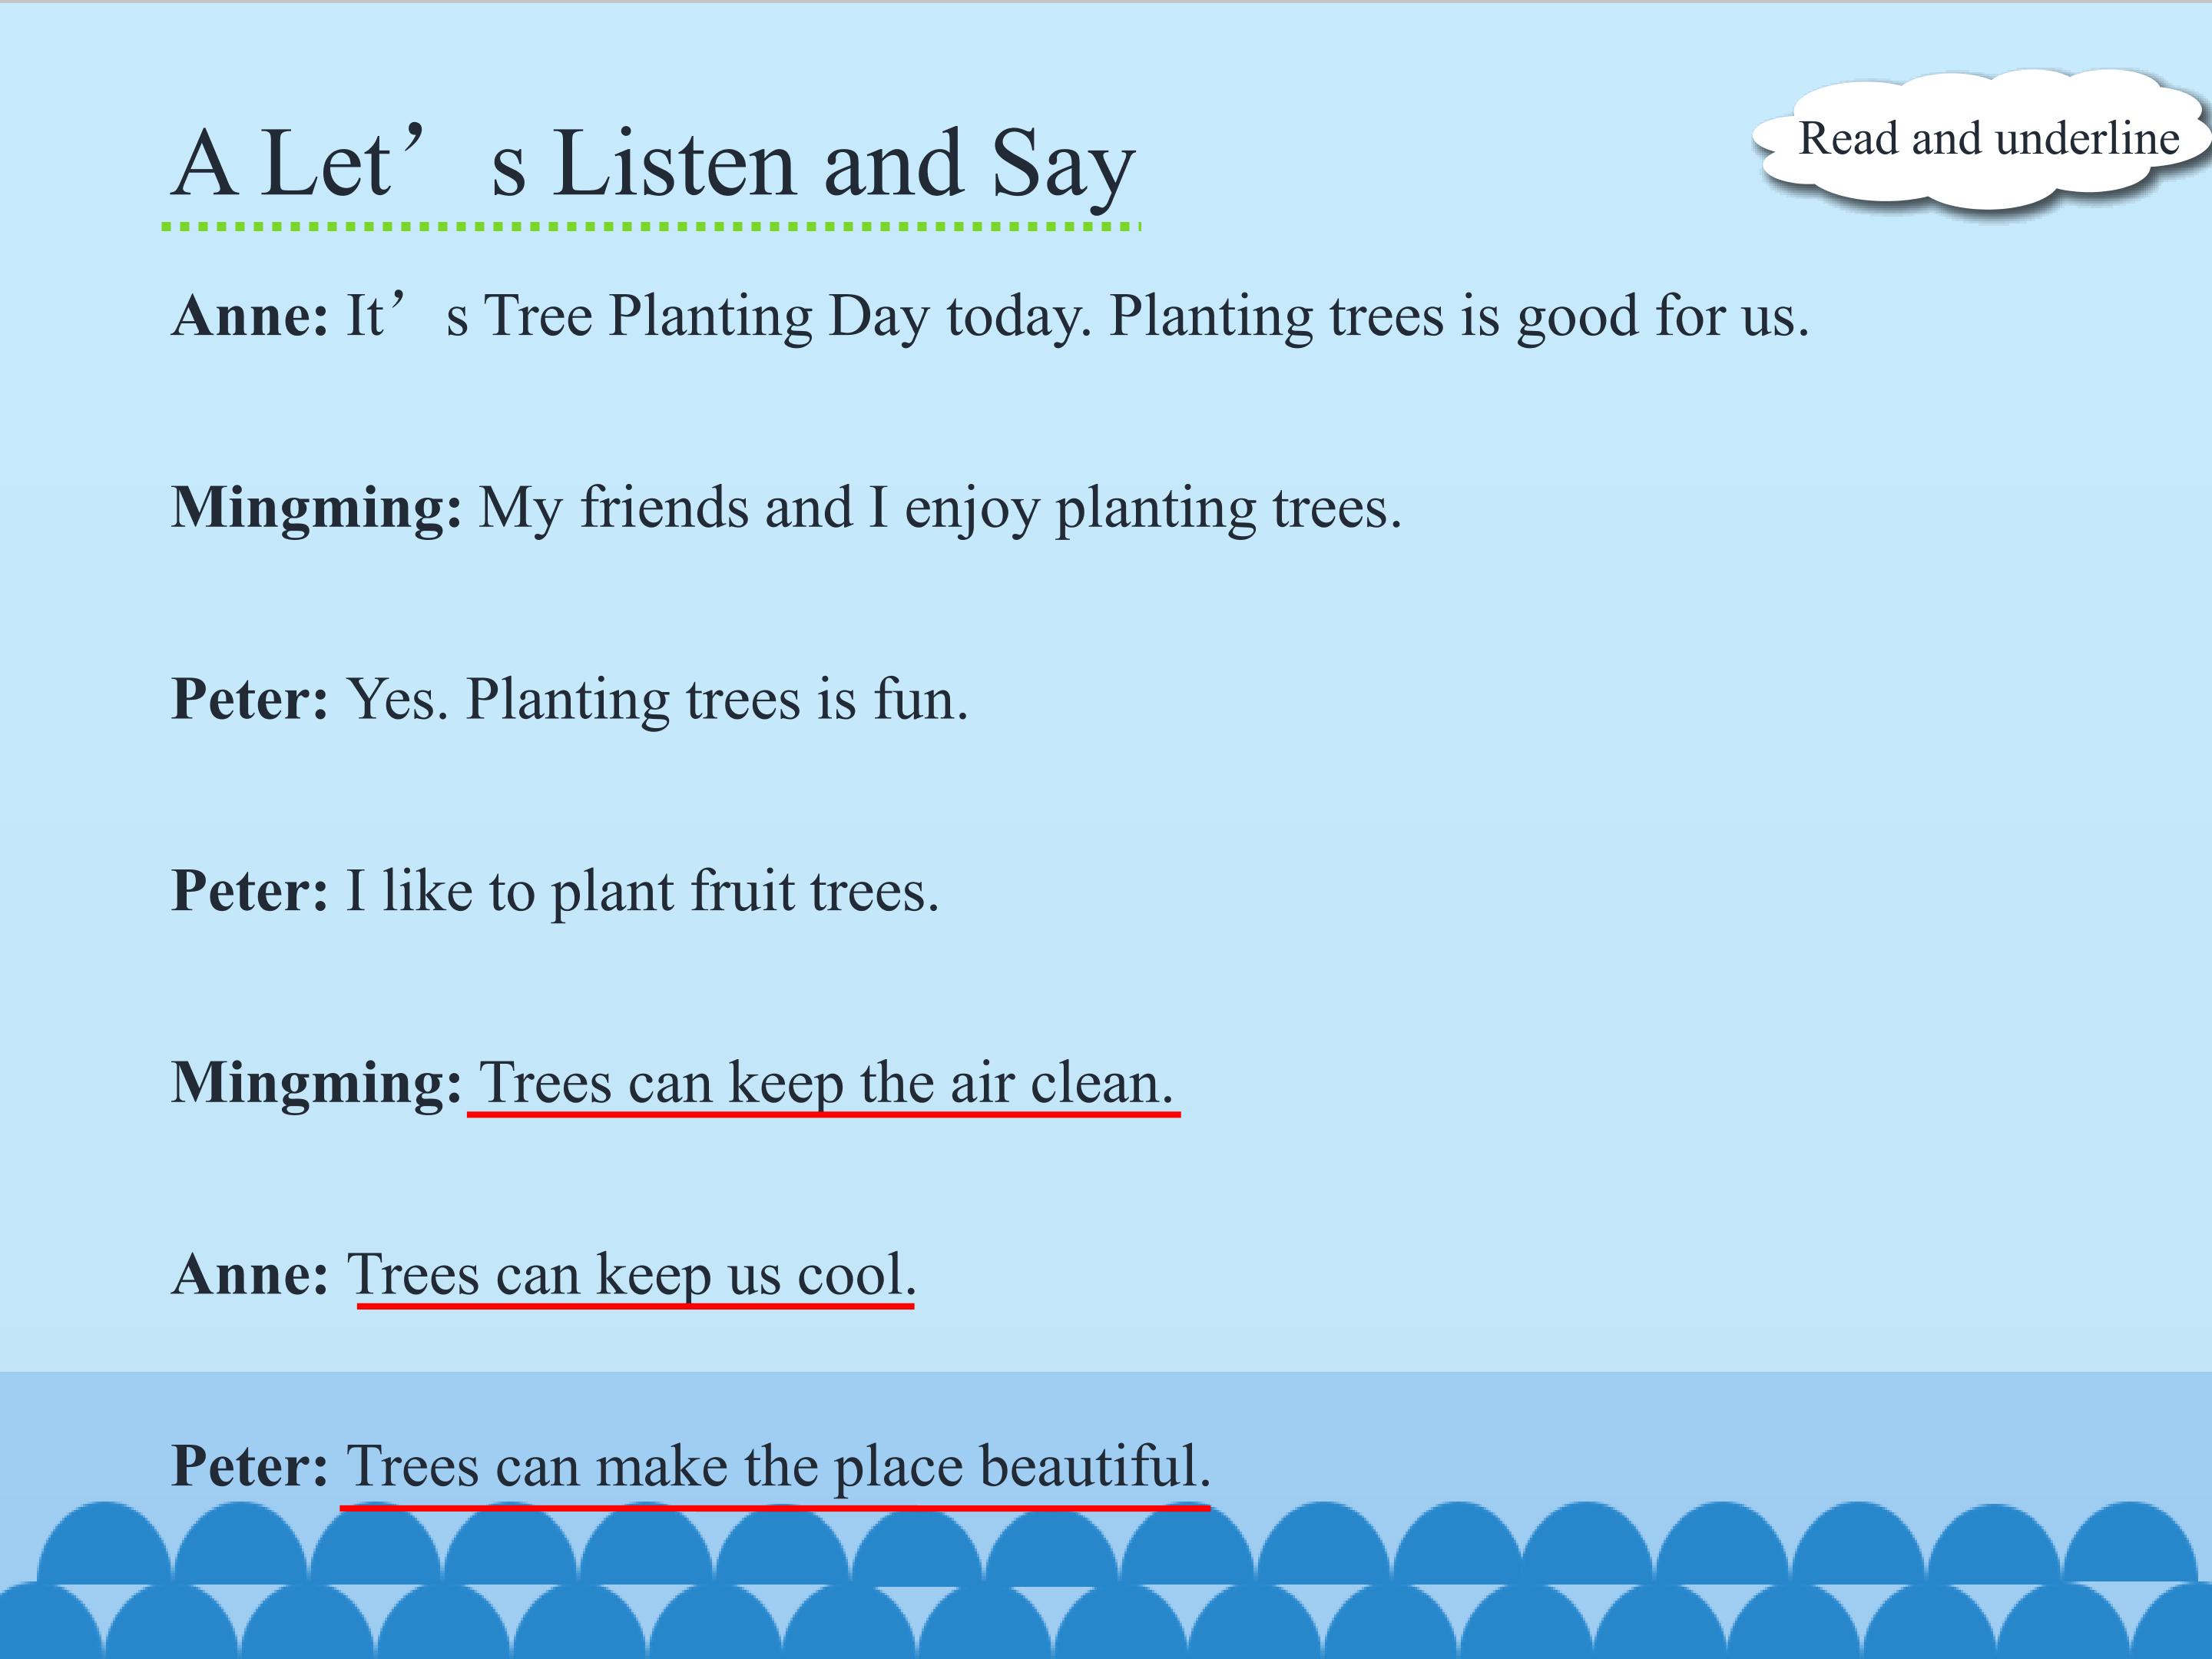
Task: Click the first "Anne:" speaker label
Action: coord(250,316)
